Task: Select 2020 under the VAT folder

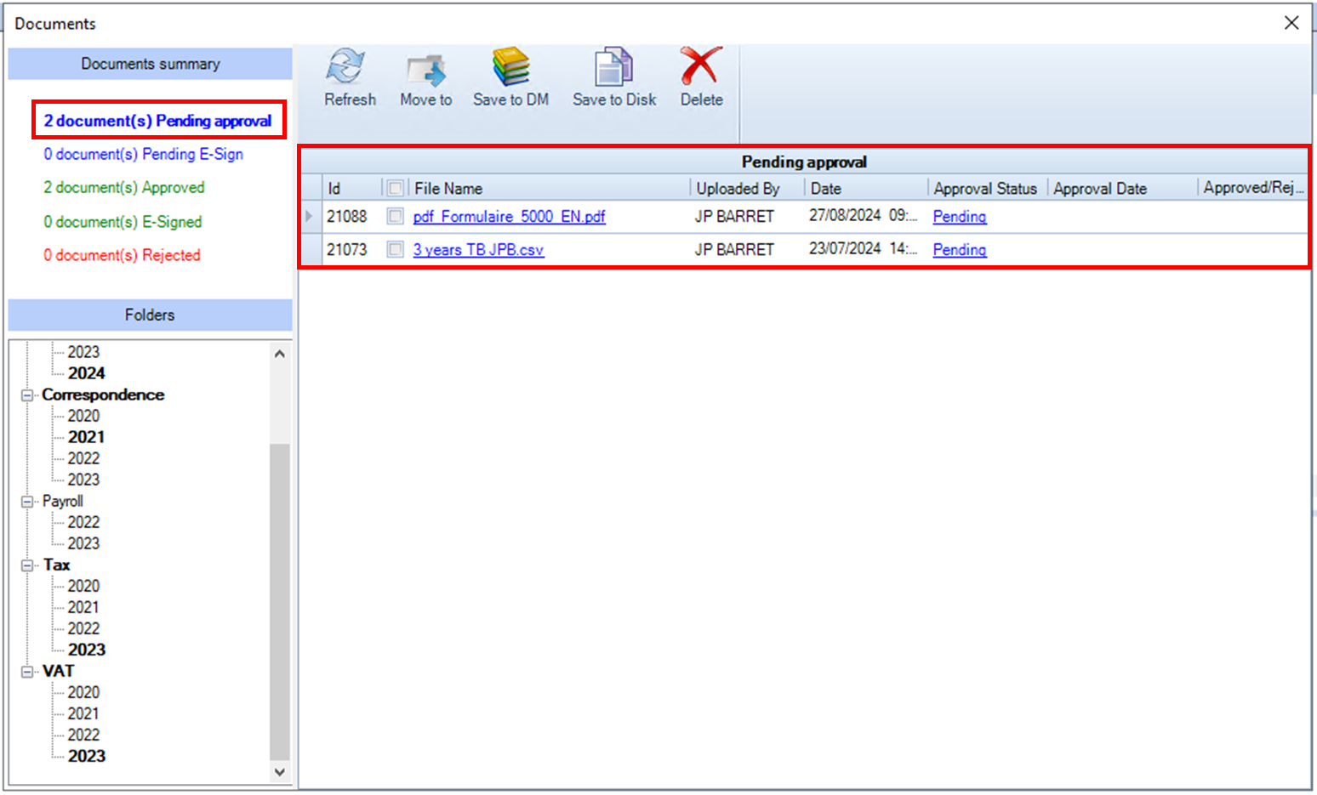Action: (83, 692)
